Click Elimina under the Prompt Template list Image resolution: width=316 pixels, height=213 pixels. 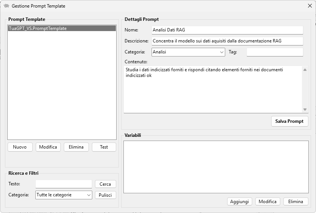(76, 147)
